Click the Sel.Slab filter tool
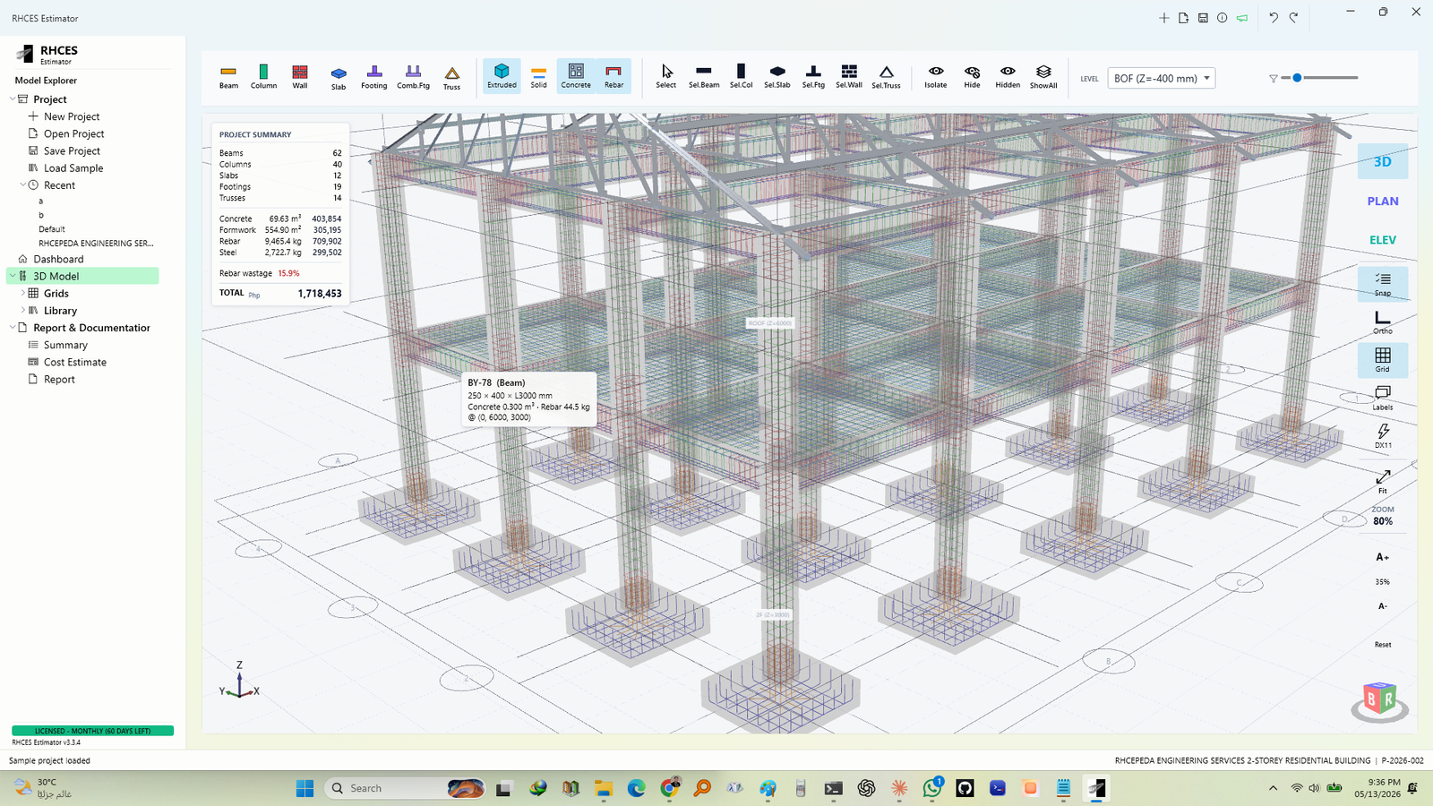The image size is (1433, 806). [x=777, y=77]
